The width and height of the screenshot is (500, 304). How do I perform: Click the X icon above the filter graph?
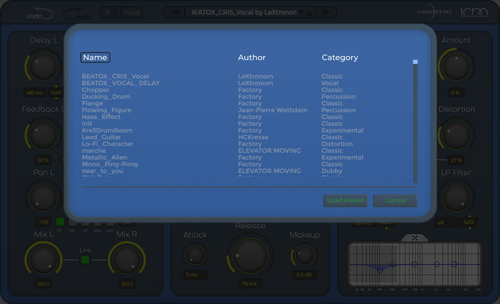click(x=415, y=238)
